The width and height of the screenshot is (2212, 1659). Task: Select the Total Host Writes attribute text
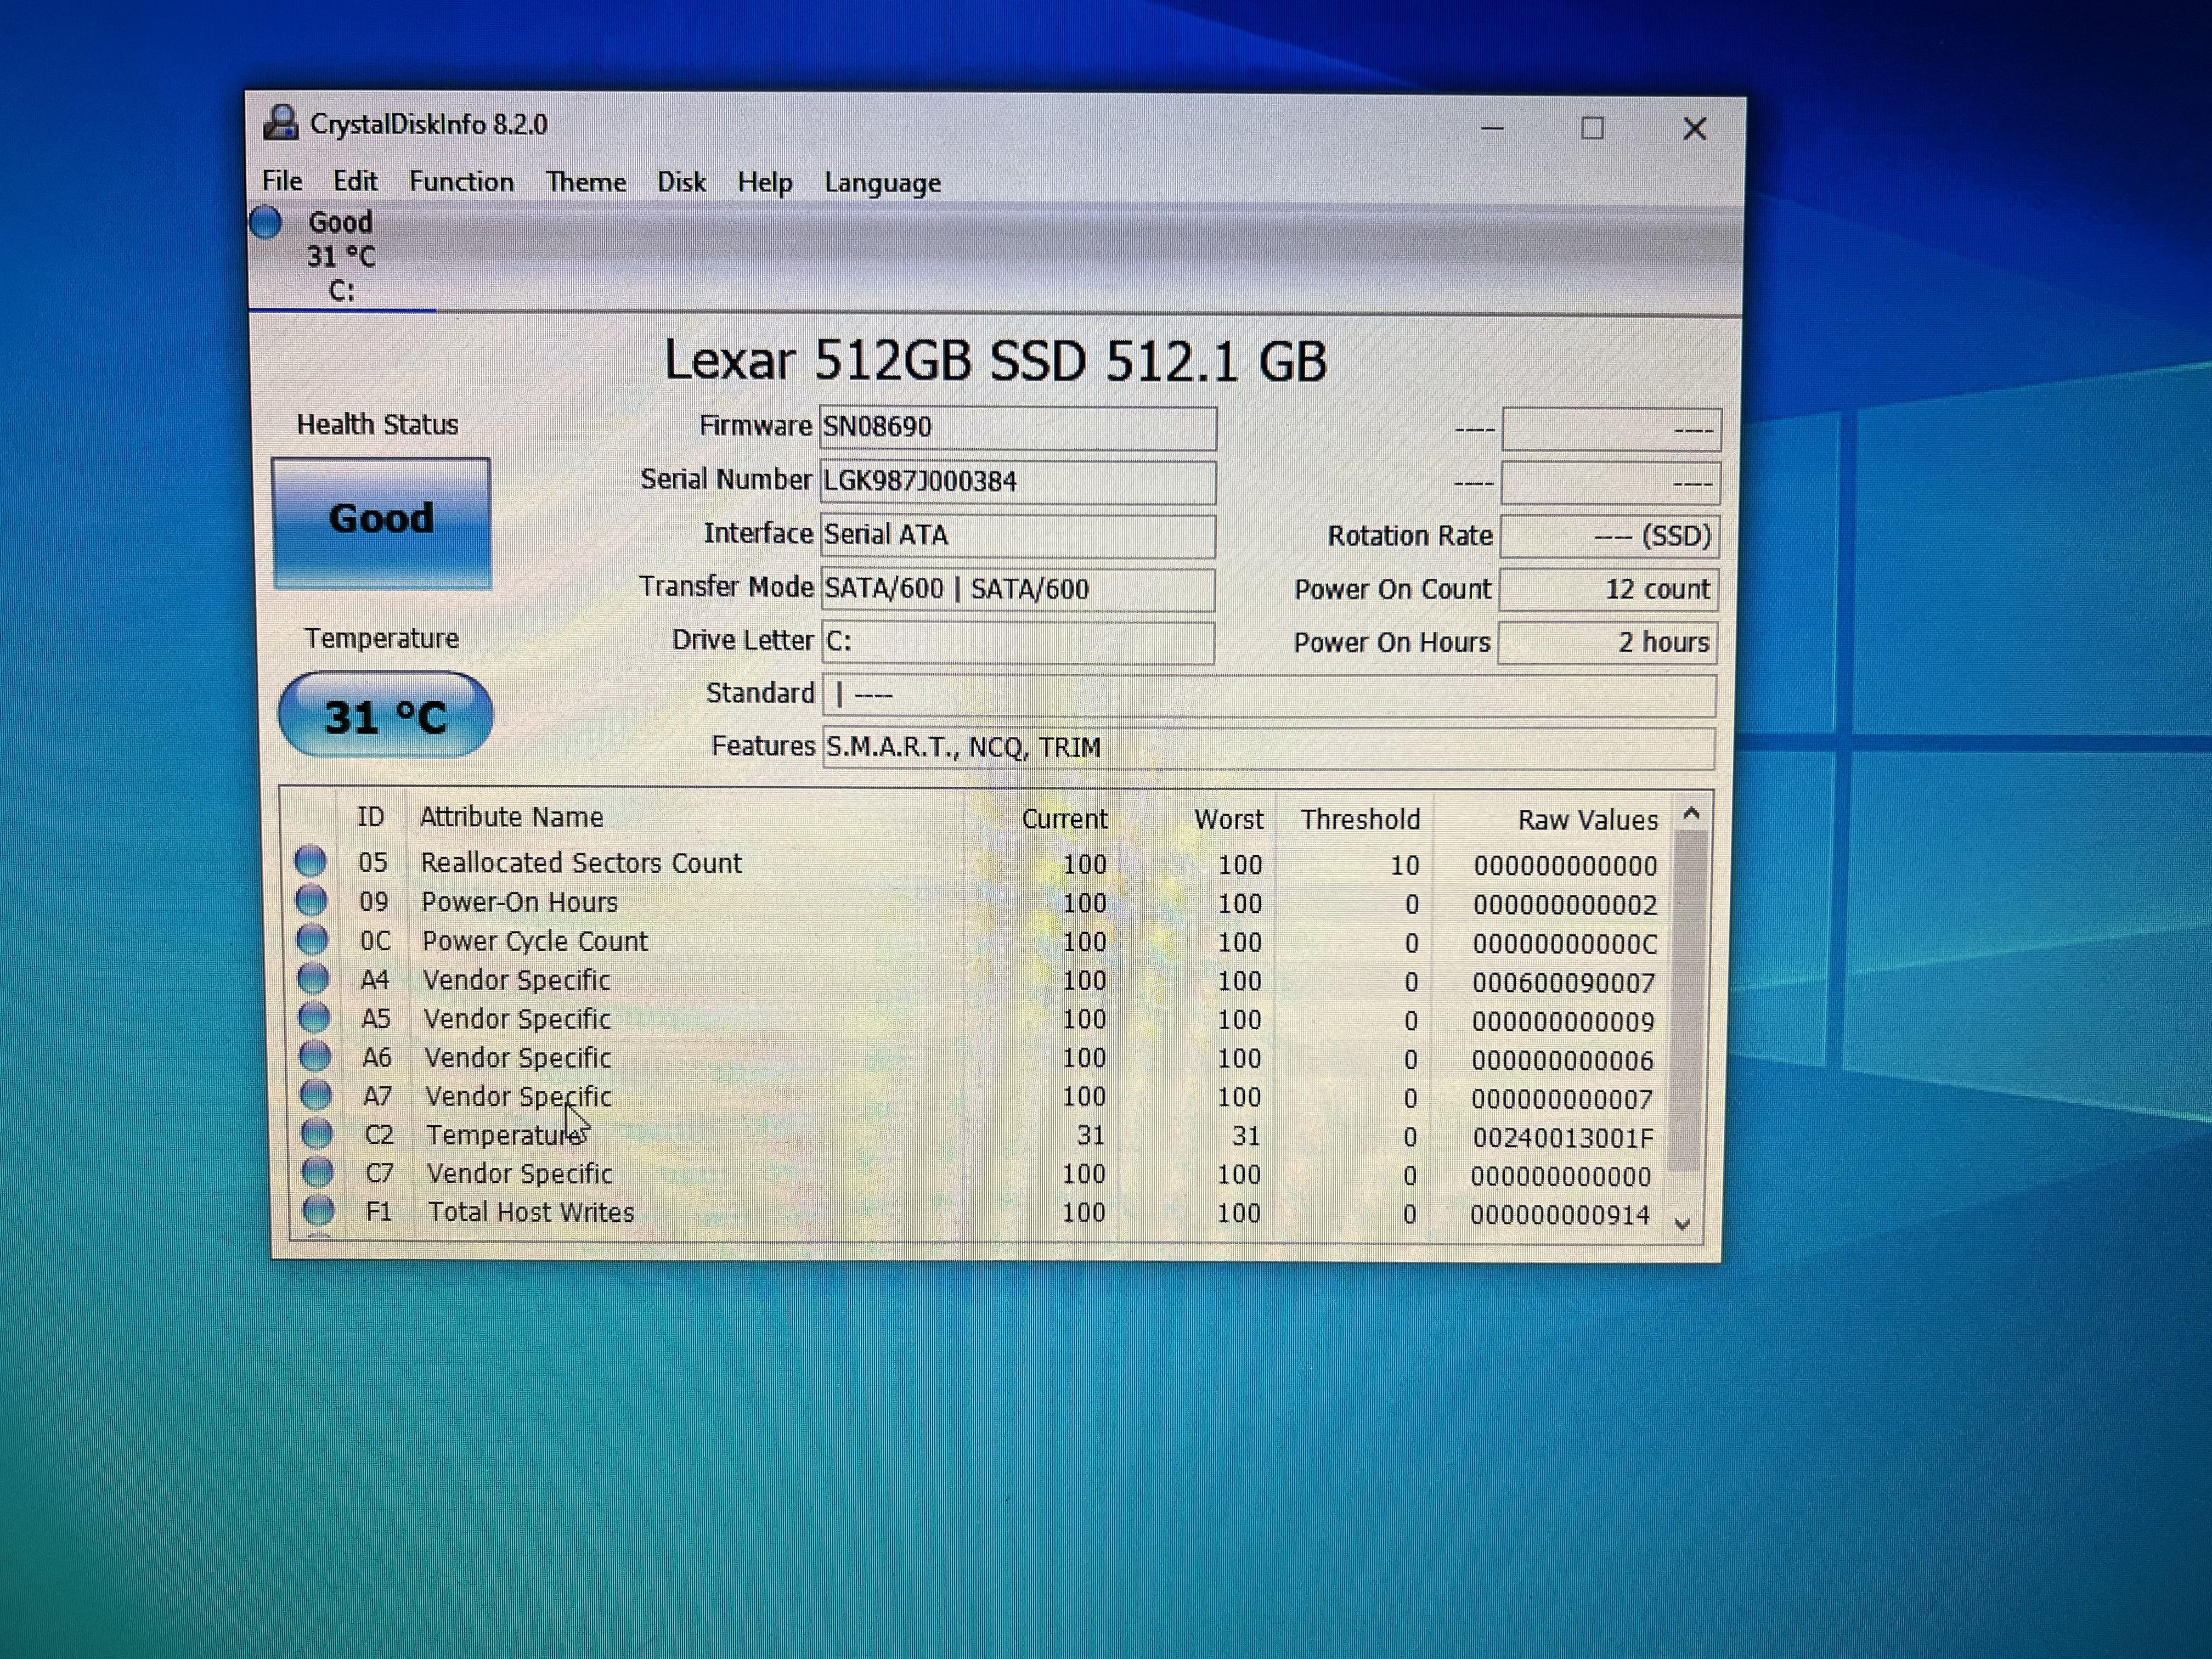pos(531,1212)
